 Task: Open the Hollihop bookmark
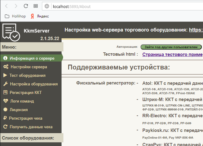click(19, 16)
